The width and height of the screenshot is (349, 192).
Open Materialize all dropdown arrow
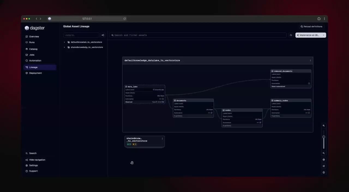pos(324,35)
